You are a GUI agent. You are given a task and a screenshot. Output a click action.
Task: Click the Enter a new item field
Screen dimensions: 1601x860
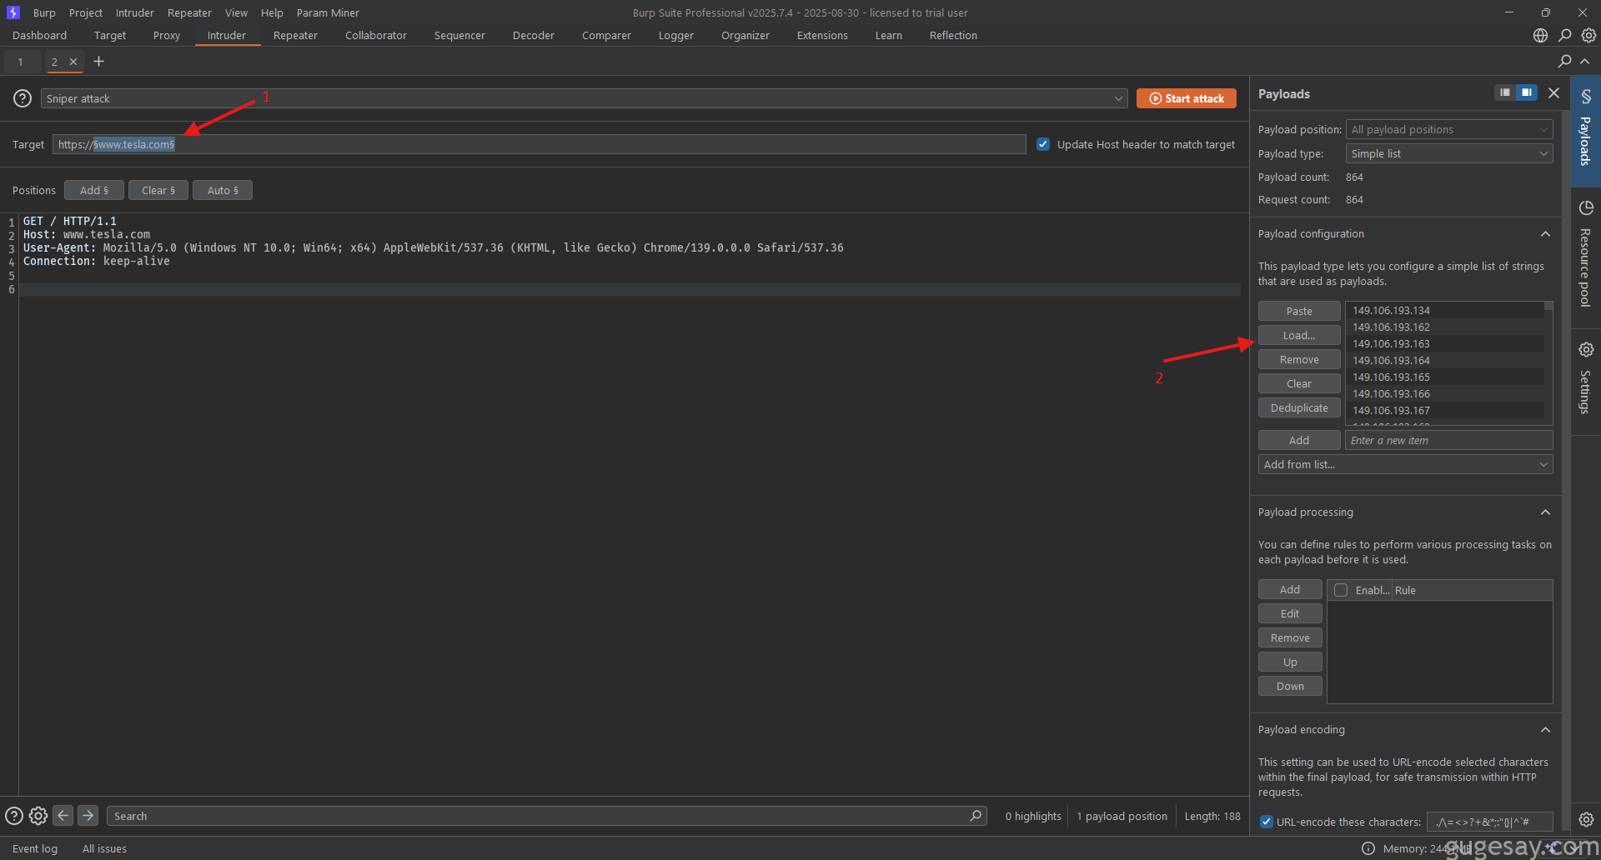(1449, 440)
